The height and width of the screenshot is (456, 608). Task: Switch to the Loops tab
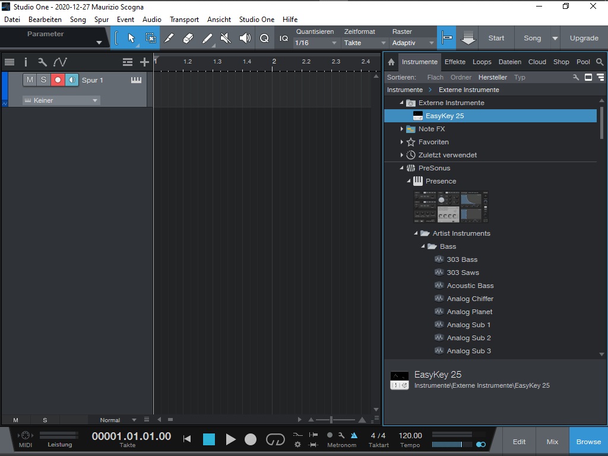click(x=482, y=62)
